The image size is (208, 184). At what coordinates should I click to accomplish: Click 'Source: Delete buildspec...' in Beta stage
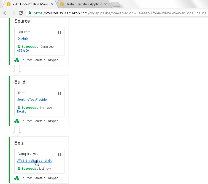[41, 178]
